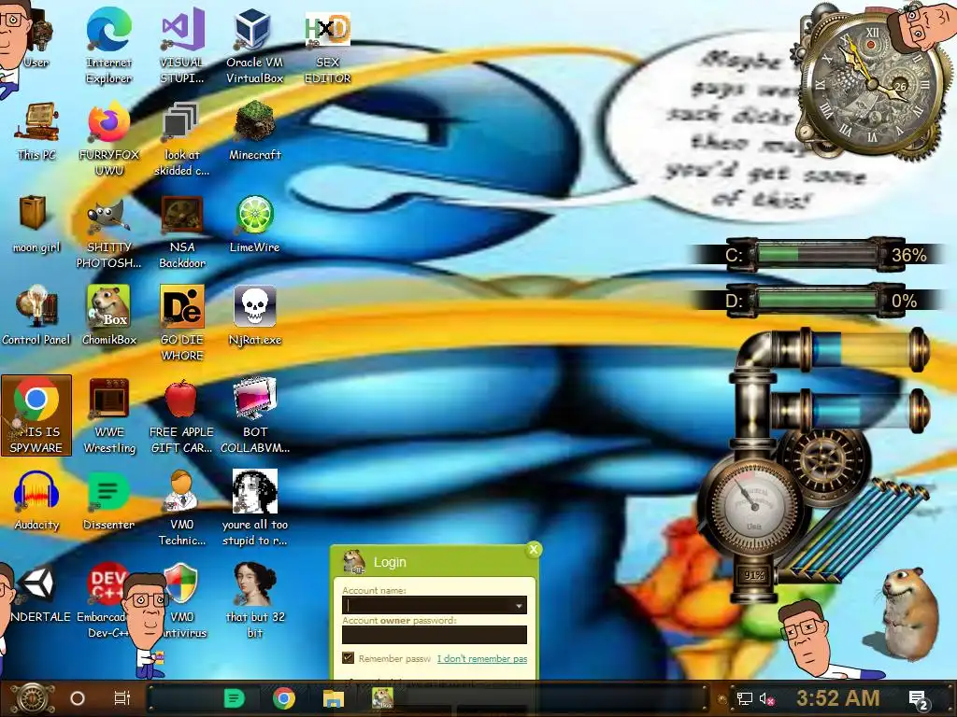957x717 pixels.
Task: Click the D: drive usage bar
Action: tap(818, 301)
